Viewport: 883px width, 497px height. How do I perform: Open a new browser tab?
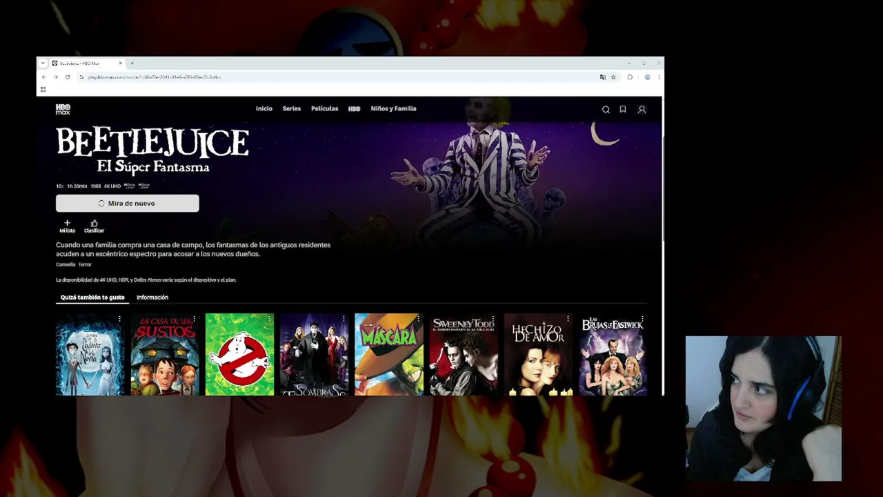tap(132, 64)
